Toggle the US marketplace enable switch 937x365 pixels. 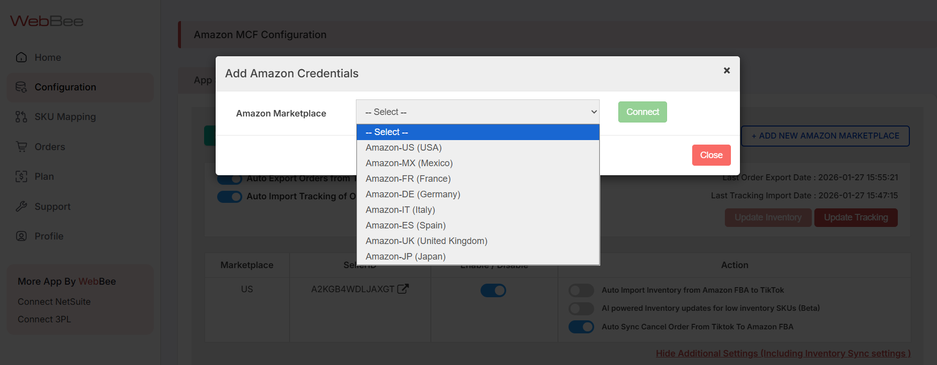(493, 290)
